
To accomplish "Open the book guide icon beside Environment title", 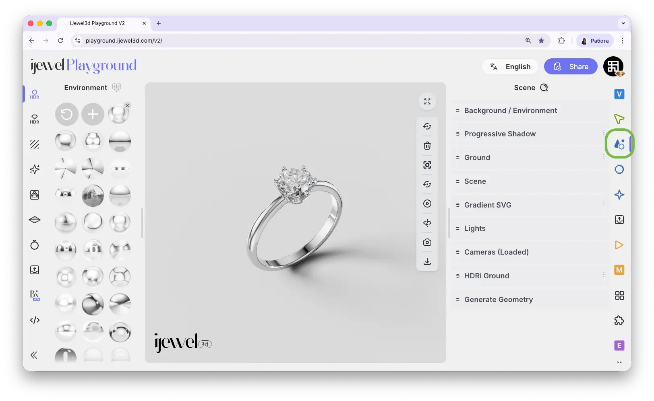I will click(116, 87).
